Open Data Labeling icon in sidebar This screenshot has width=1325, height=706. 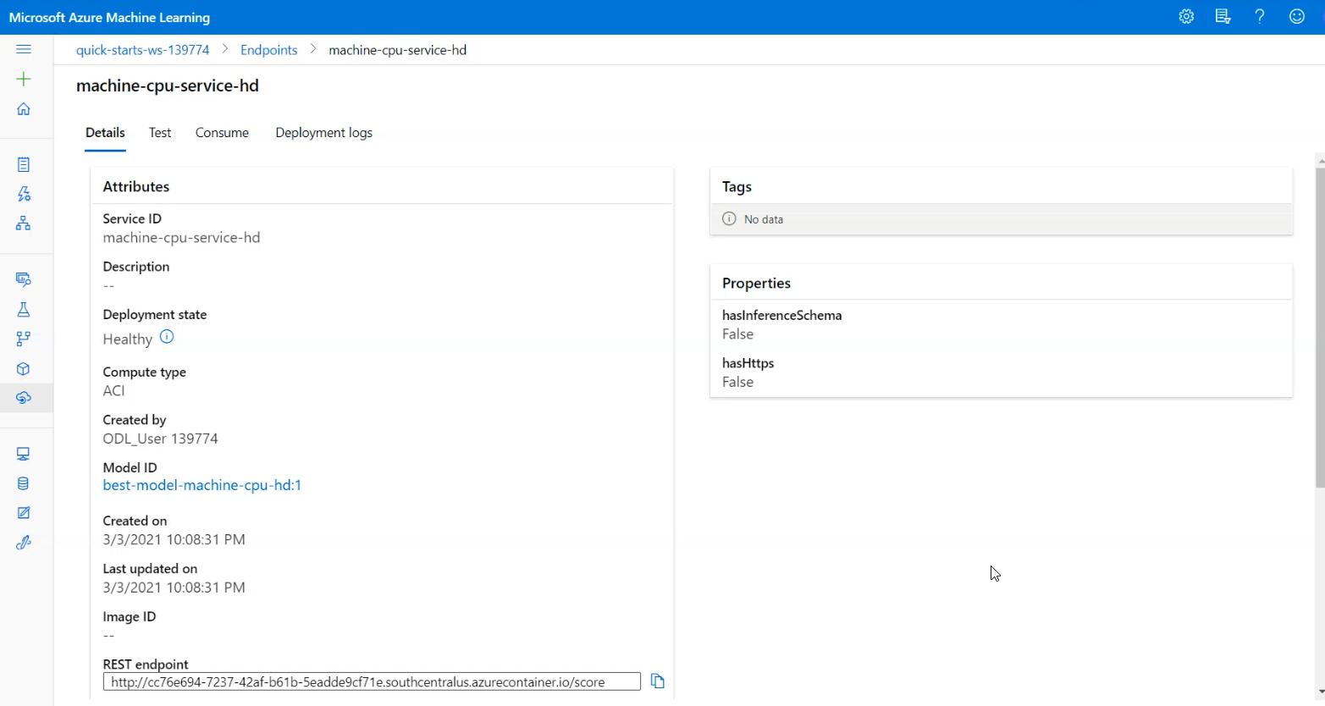pyautogui.click(x=24, y=513)
